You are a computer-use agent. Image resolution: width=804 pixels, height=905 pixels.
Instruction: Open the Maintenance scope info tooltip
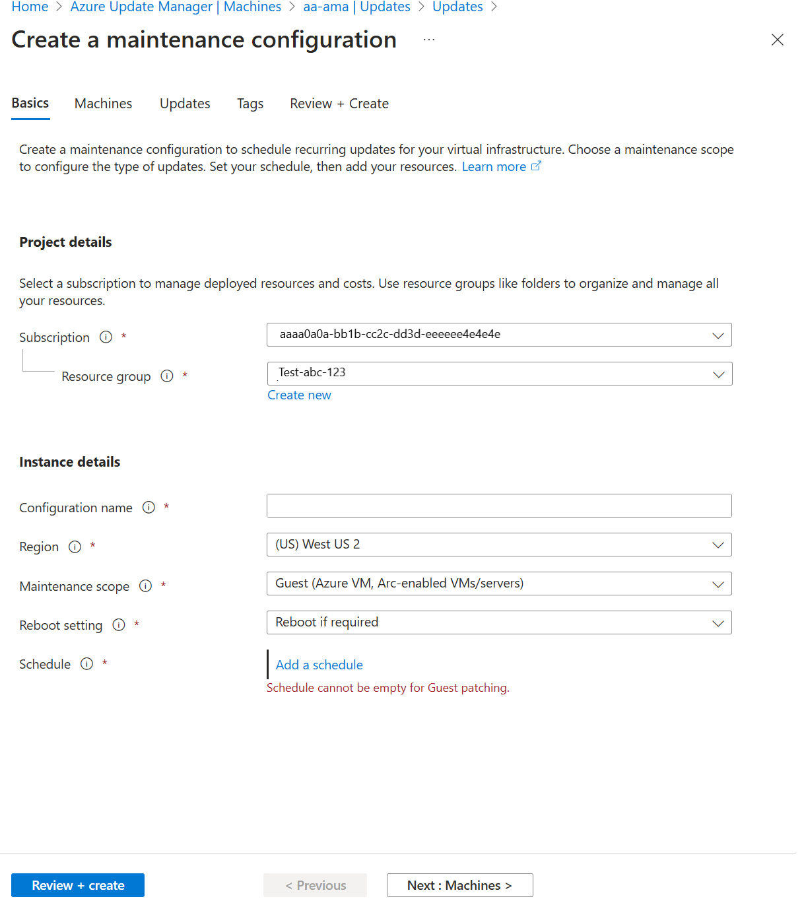(x=145, y=586)
